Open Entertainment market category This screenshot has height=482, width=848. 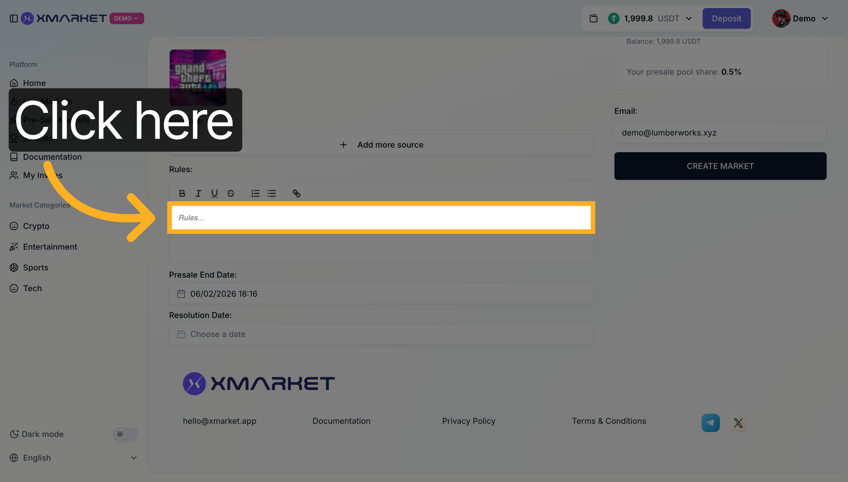[50, 247]
